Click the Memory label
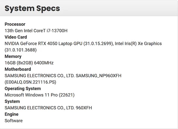 [13, 56]
